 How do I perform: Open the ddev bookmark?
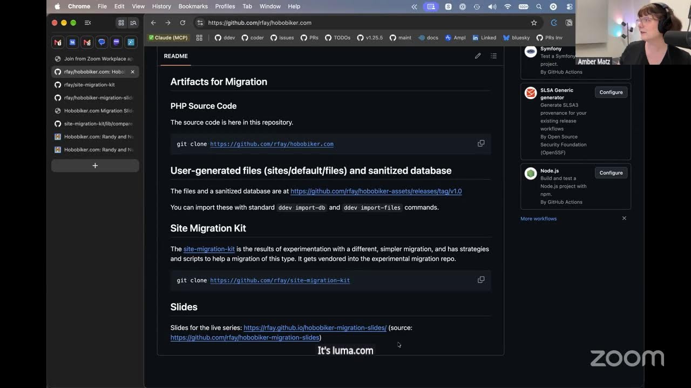(225, 38)
